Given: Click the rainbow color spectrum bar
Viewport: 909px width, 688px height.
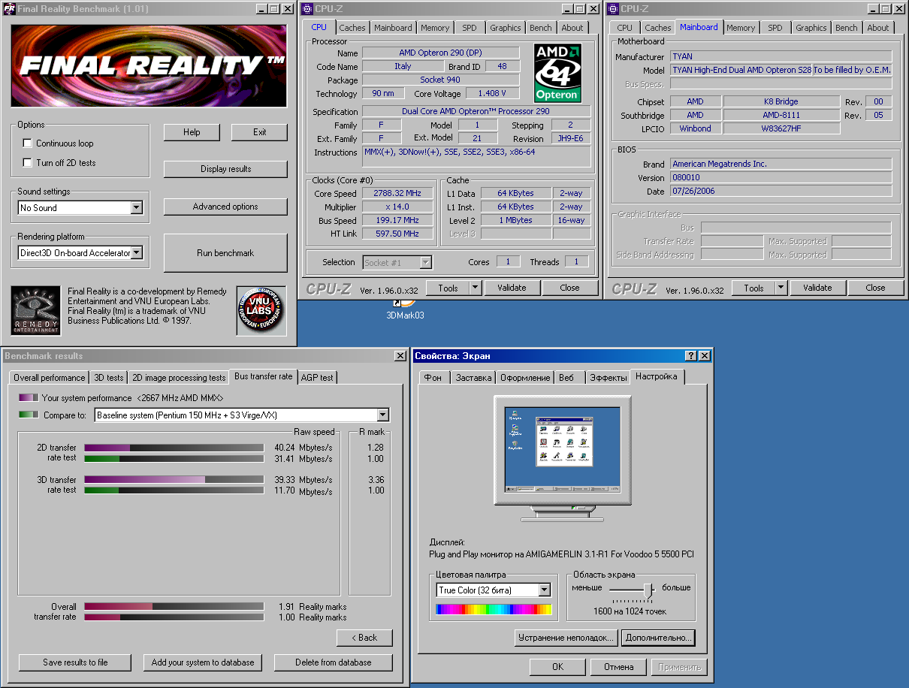Looking at the screenshot, I should pos(494,610).
